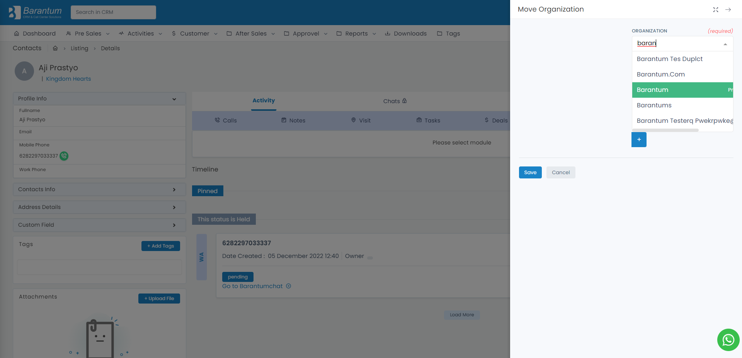Click the mobile number 6282297033337 in Profile Info

39,156
